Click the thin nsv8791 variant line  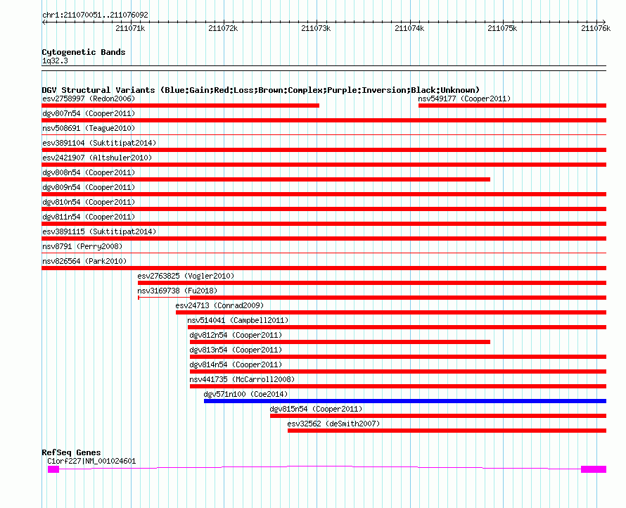point(324,253)
